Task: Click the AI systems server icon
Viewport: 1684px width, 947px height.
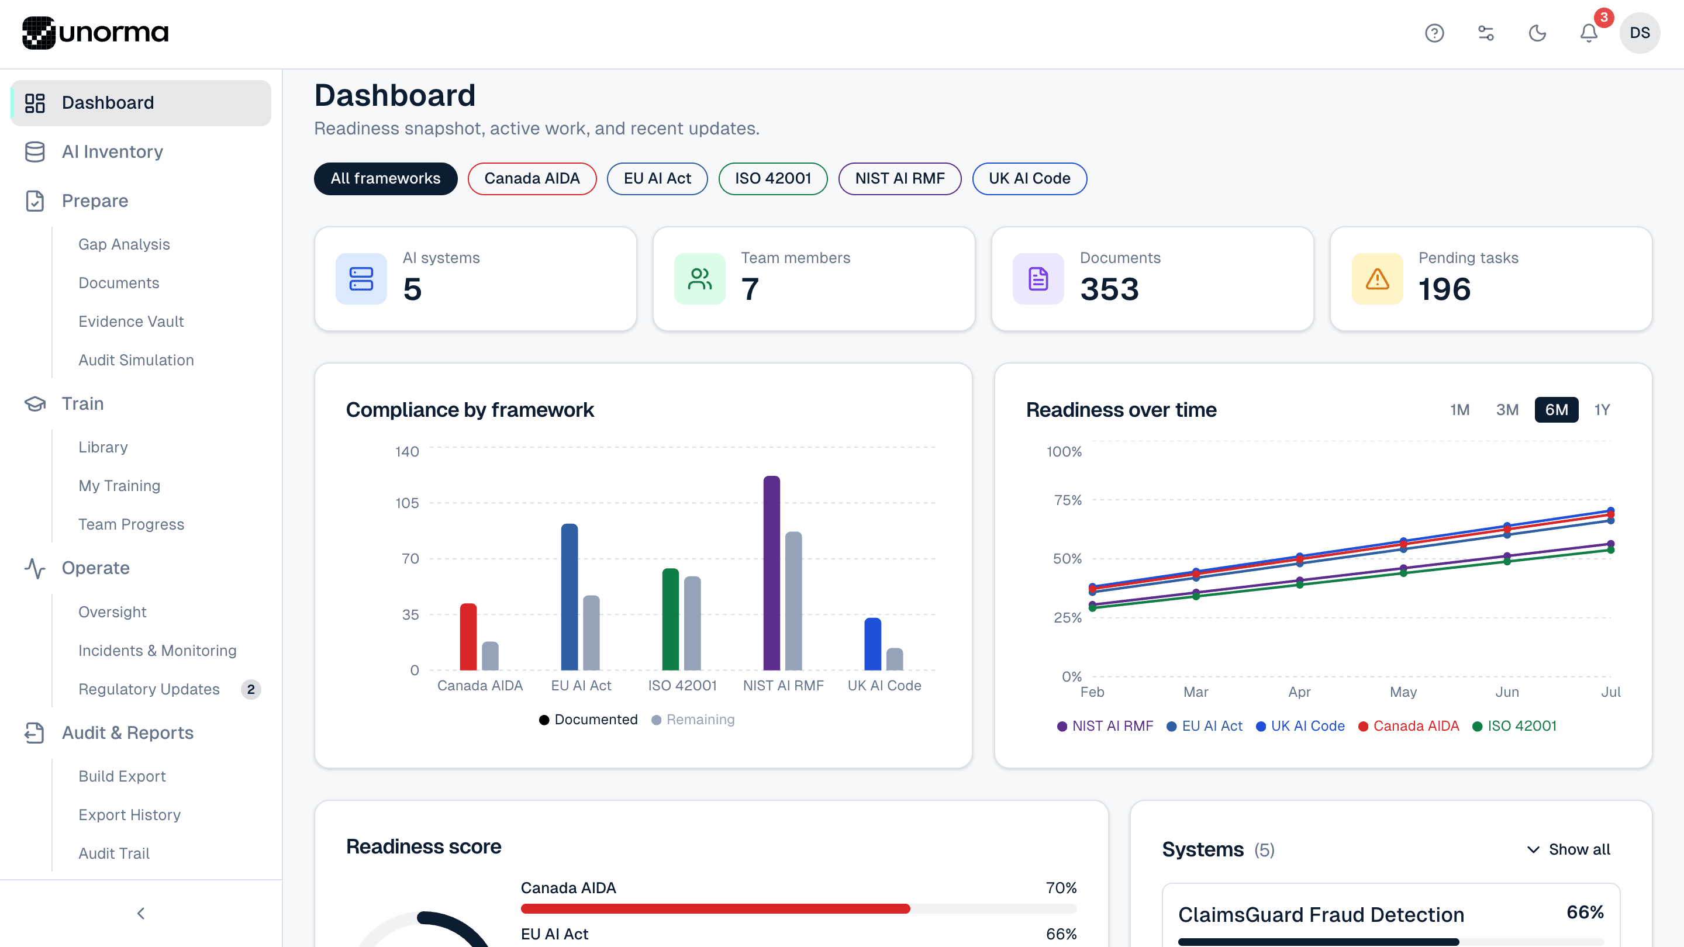Action: [x=361, y=279]
